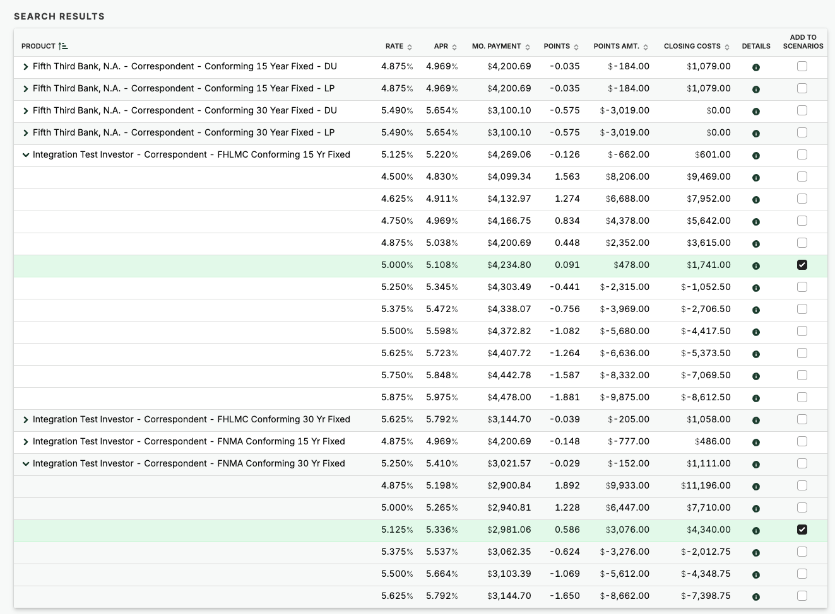Uncheck scenario checkbox for 5.125% rate row
This screenshot has height=614, width=835.
coord(802,530)
